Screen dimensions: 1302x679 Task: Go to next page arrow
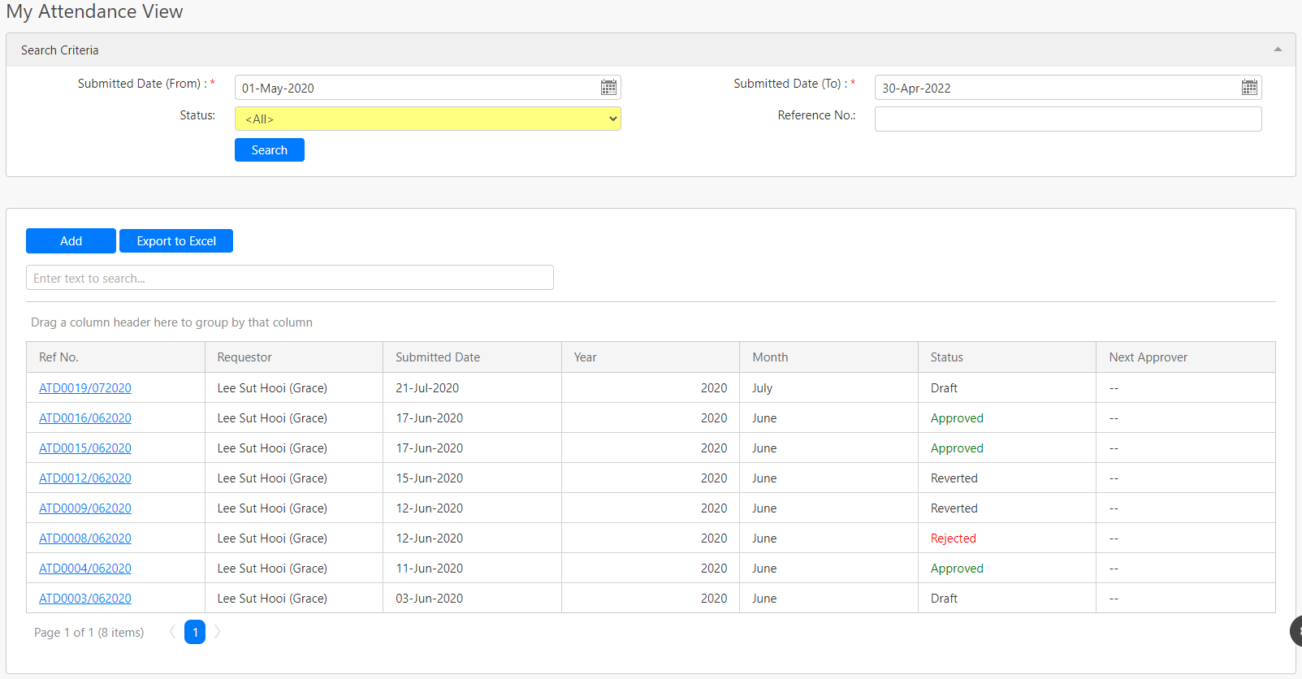click(218, 632)
